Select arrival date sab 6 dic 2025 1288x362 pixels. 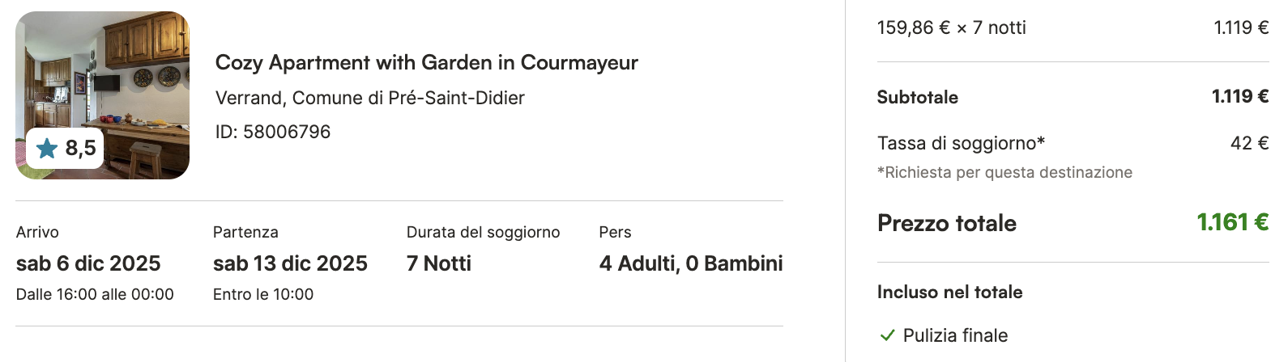[88, 263]
